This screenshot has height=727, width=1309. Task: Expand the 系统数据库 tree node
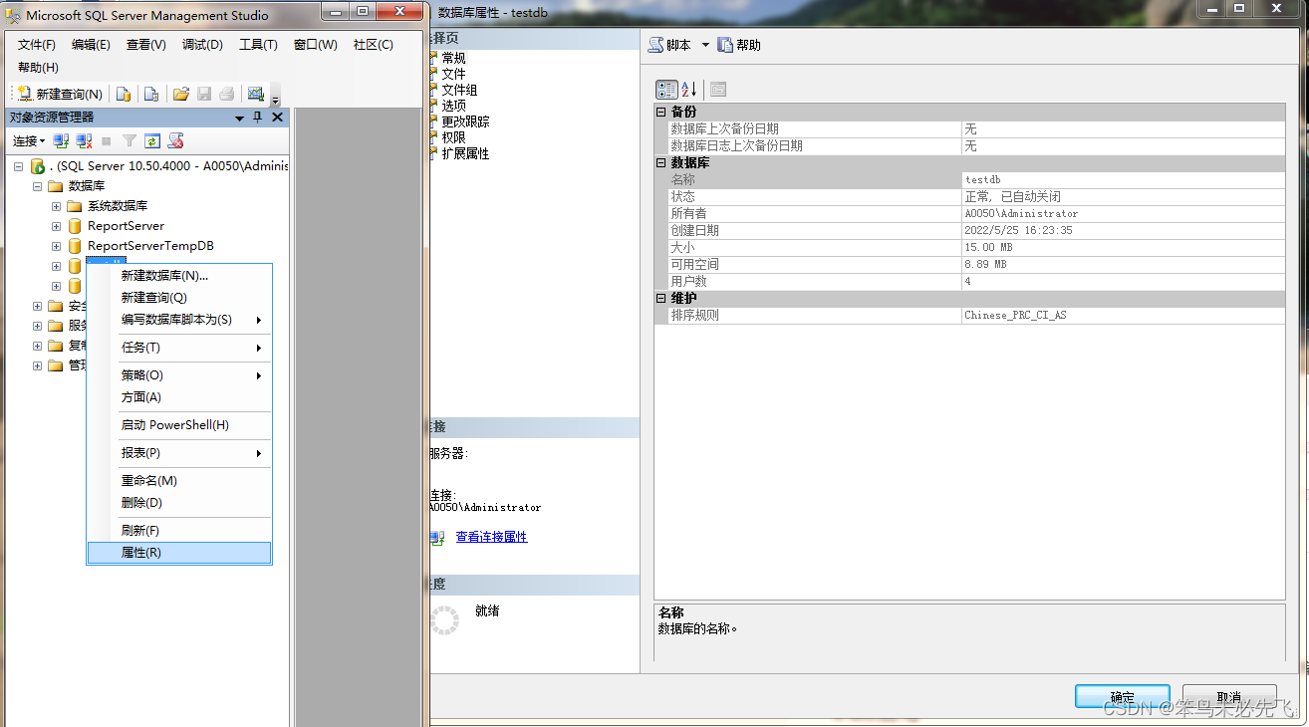[56, 206]
